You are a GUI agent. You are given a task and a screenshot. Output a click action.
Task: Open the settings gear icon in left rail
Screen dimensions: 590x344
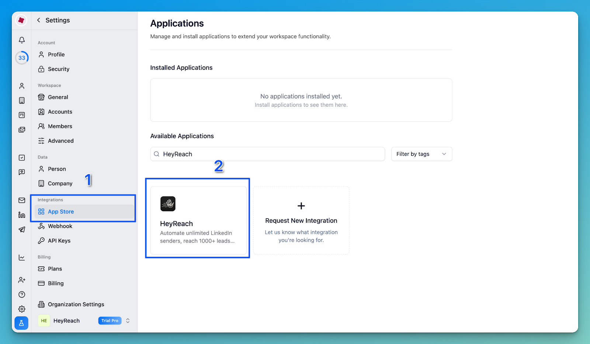point(22,309)
